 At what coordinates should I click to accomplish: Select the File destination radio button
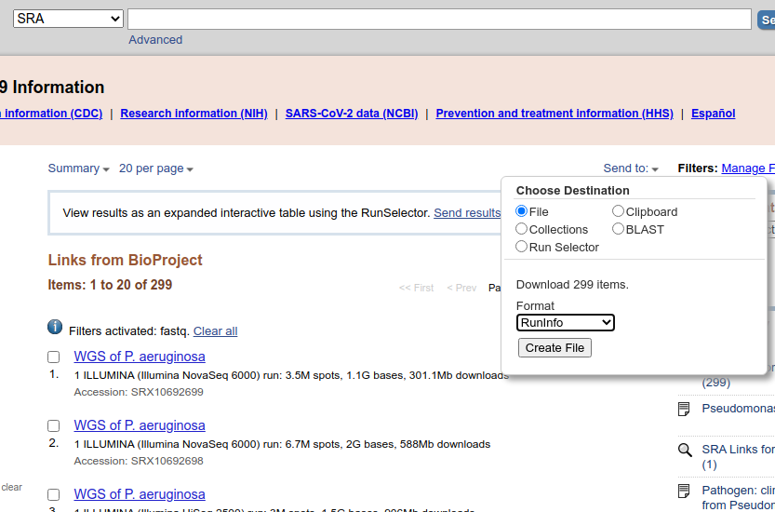[x=521, y=211]
